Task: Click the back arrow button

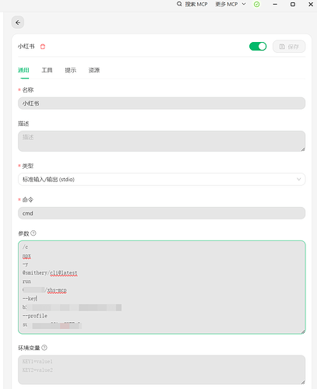Action: pyautogui.click(x=18, y=23)
